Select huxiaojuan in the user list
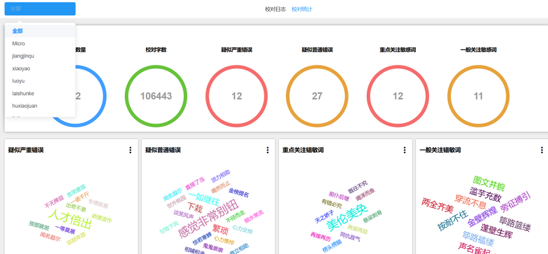This screenshot has height=254, width=548. click(x=25, y=106)
